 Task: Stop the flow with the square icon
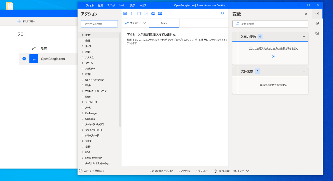pos(139,14)
